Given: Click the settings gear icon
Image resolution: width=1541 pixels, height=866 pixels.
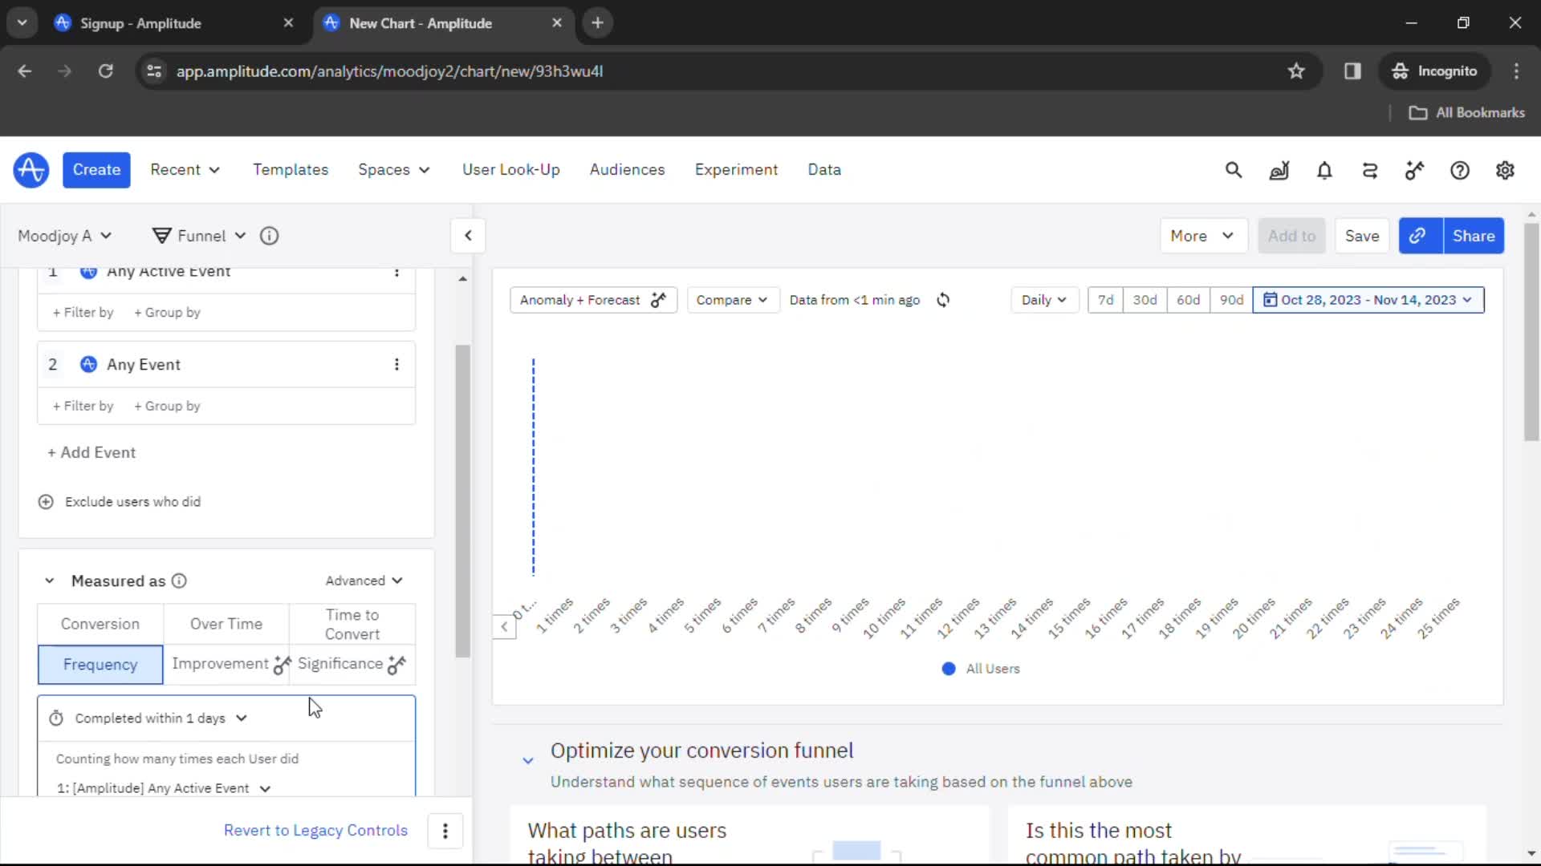Looking at the screenshot, I should [x=1504, y=170].
